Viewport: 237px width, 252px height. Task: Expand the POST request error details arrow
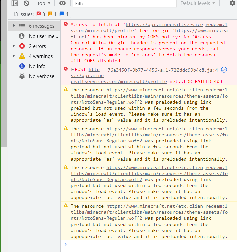(x=73, y=70)
